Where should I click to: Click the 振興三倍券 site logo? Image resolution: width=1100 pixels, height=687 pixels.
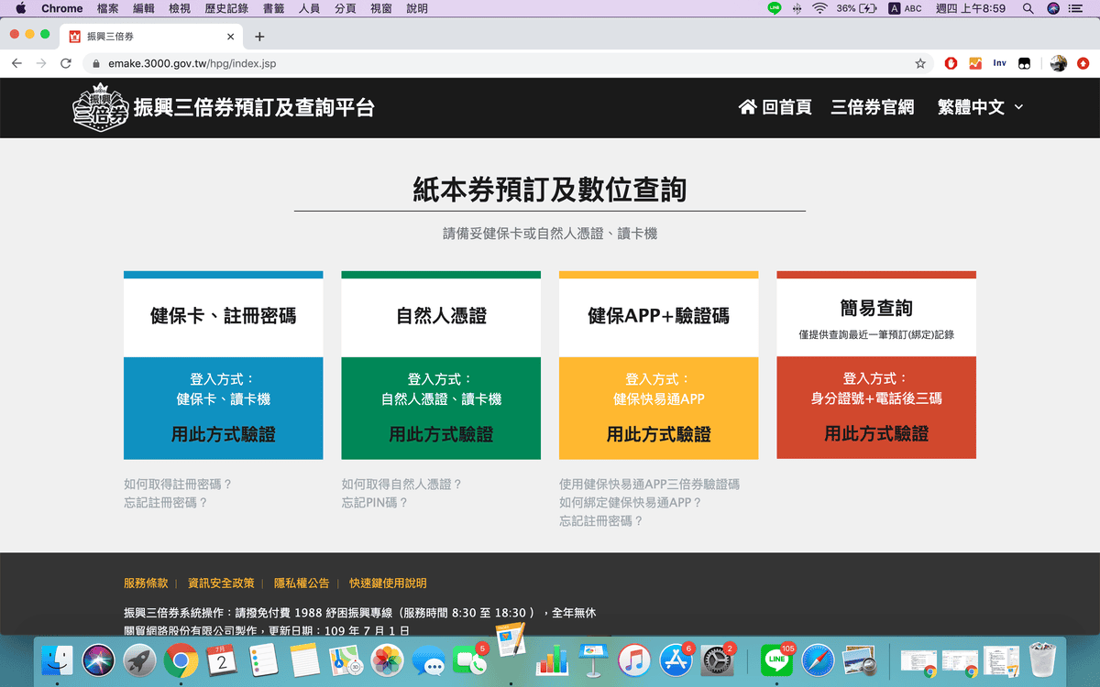pyautogui.click(x=101, y=108)
